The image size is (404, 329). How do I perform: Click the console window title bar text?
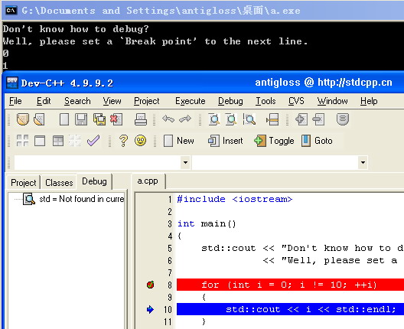pyautogui.click(x=161, y=11)
